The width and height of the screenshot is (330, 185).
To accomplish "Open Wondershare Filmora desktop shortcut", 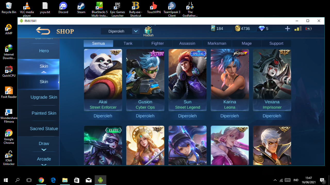I will [x=9, y=116].
